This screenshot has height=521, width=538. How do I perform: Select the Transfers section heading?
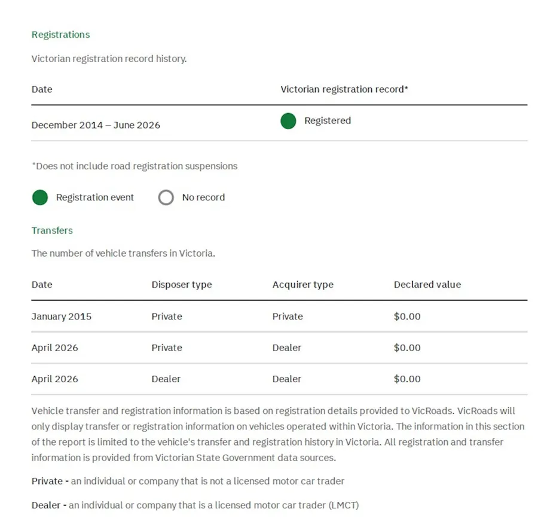pos(52,230)
